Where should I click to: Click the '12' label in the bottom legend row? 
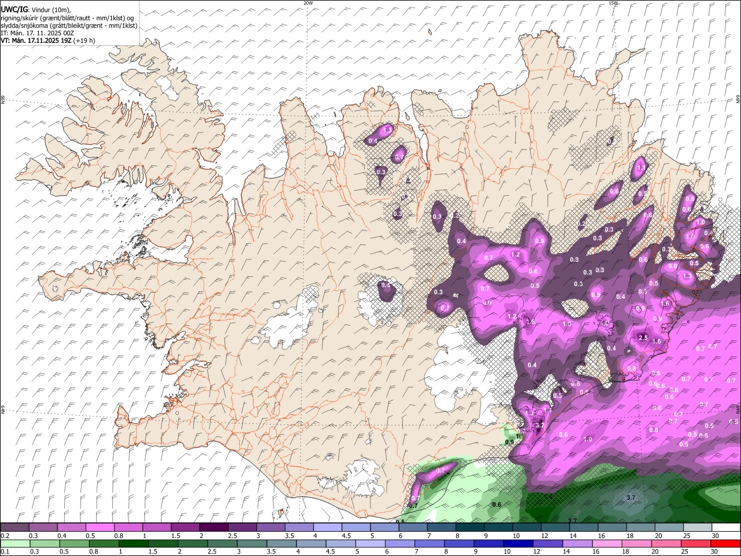click(536, 551)
